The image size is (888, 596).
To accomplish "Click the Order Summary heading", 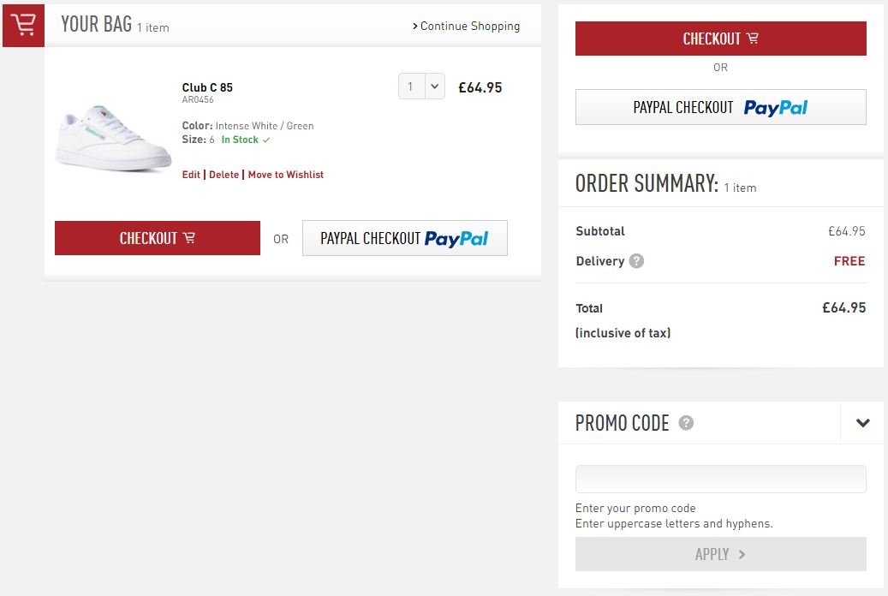I will click(x=647, y=183).
